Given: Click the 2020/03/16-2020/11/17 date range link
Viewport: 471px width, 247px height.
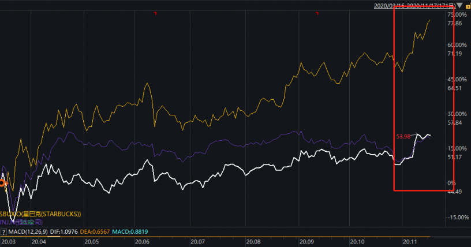Looking at the screenshot, I should pyautogui.click(x=414, y=6).
